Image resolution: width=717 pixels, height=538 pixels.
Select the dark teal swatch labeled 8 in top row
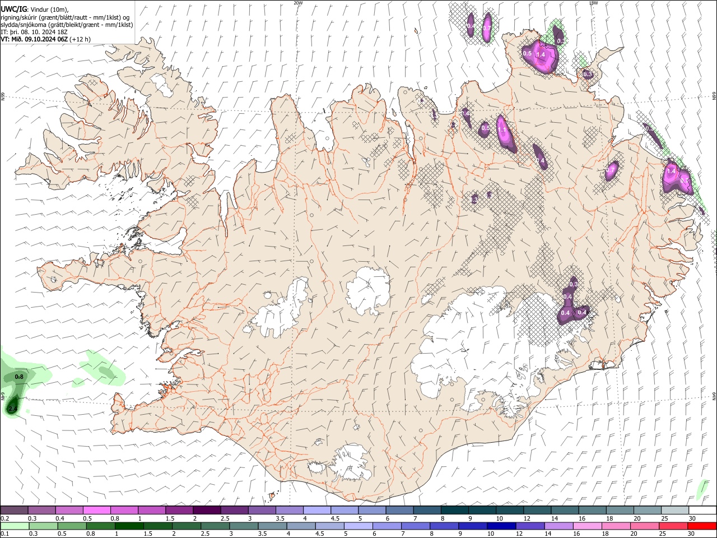pos(455,510)
